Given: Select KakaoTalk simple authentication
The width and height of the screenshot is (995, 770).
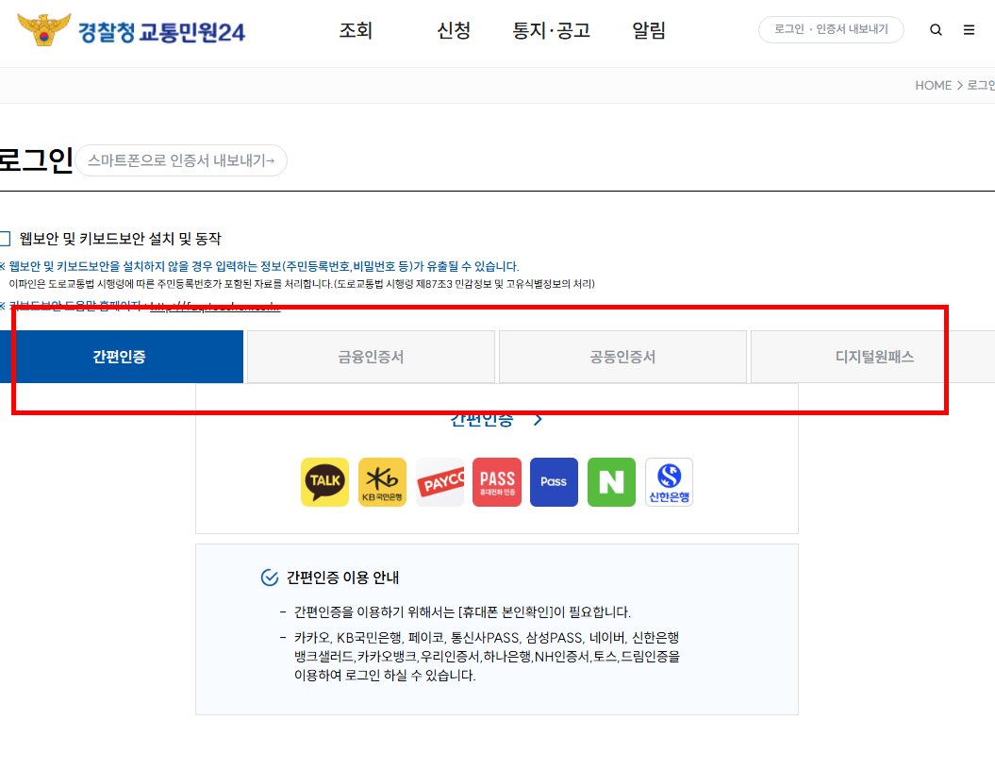Looking at the screenshot, I should point(324,481).
